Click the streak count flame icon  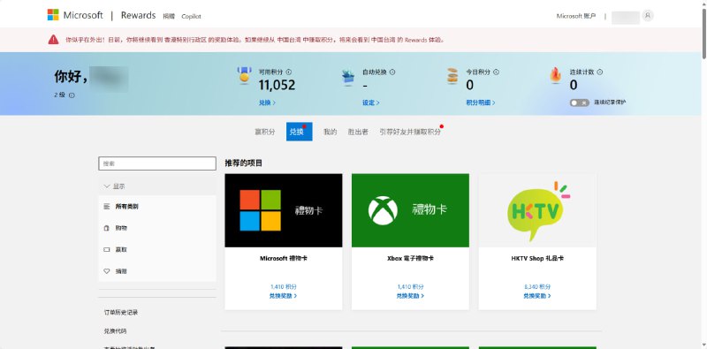coord(556,75)
